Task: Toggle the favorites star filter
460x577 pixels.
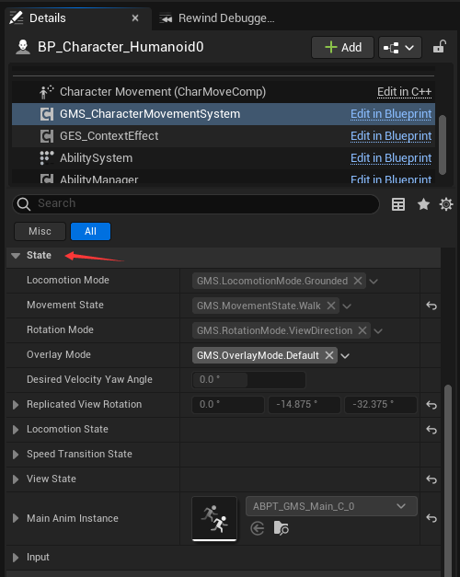Action: coord(423,204)
